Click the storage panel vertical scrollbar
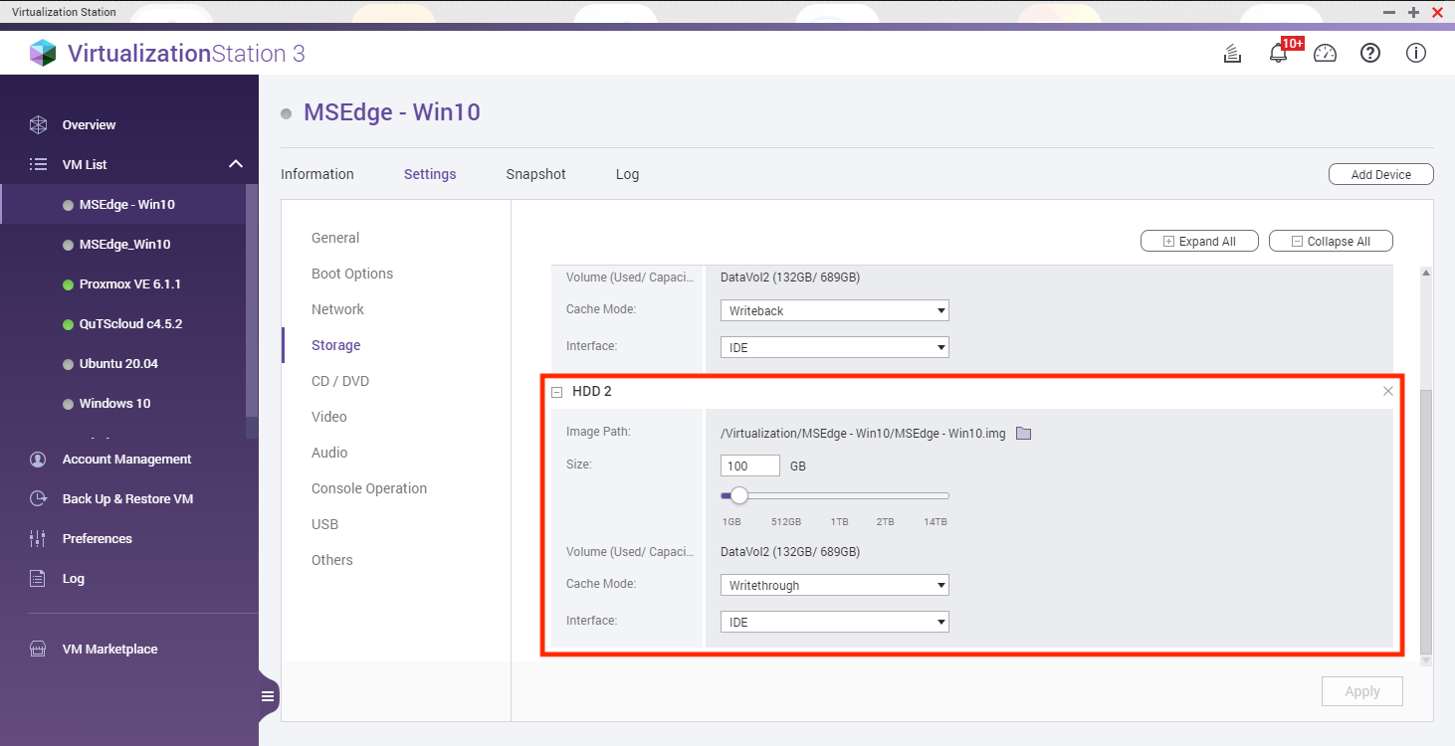1455x746 pixels. click(1426, 522)
